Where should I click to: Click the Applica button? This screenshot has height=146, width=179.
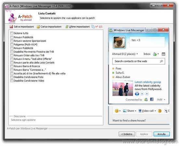[x=144, y=134]
